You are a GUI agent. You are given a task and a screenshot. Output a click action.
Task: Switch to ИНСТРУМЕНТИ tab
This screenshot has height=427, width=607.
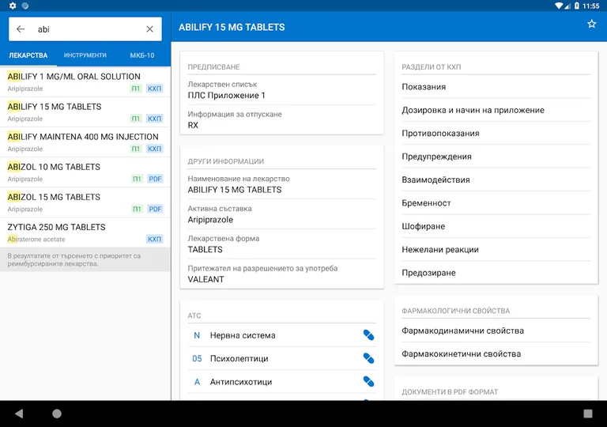[x=85, y=55]
